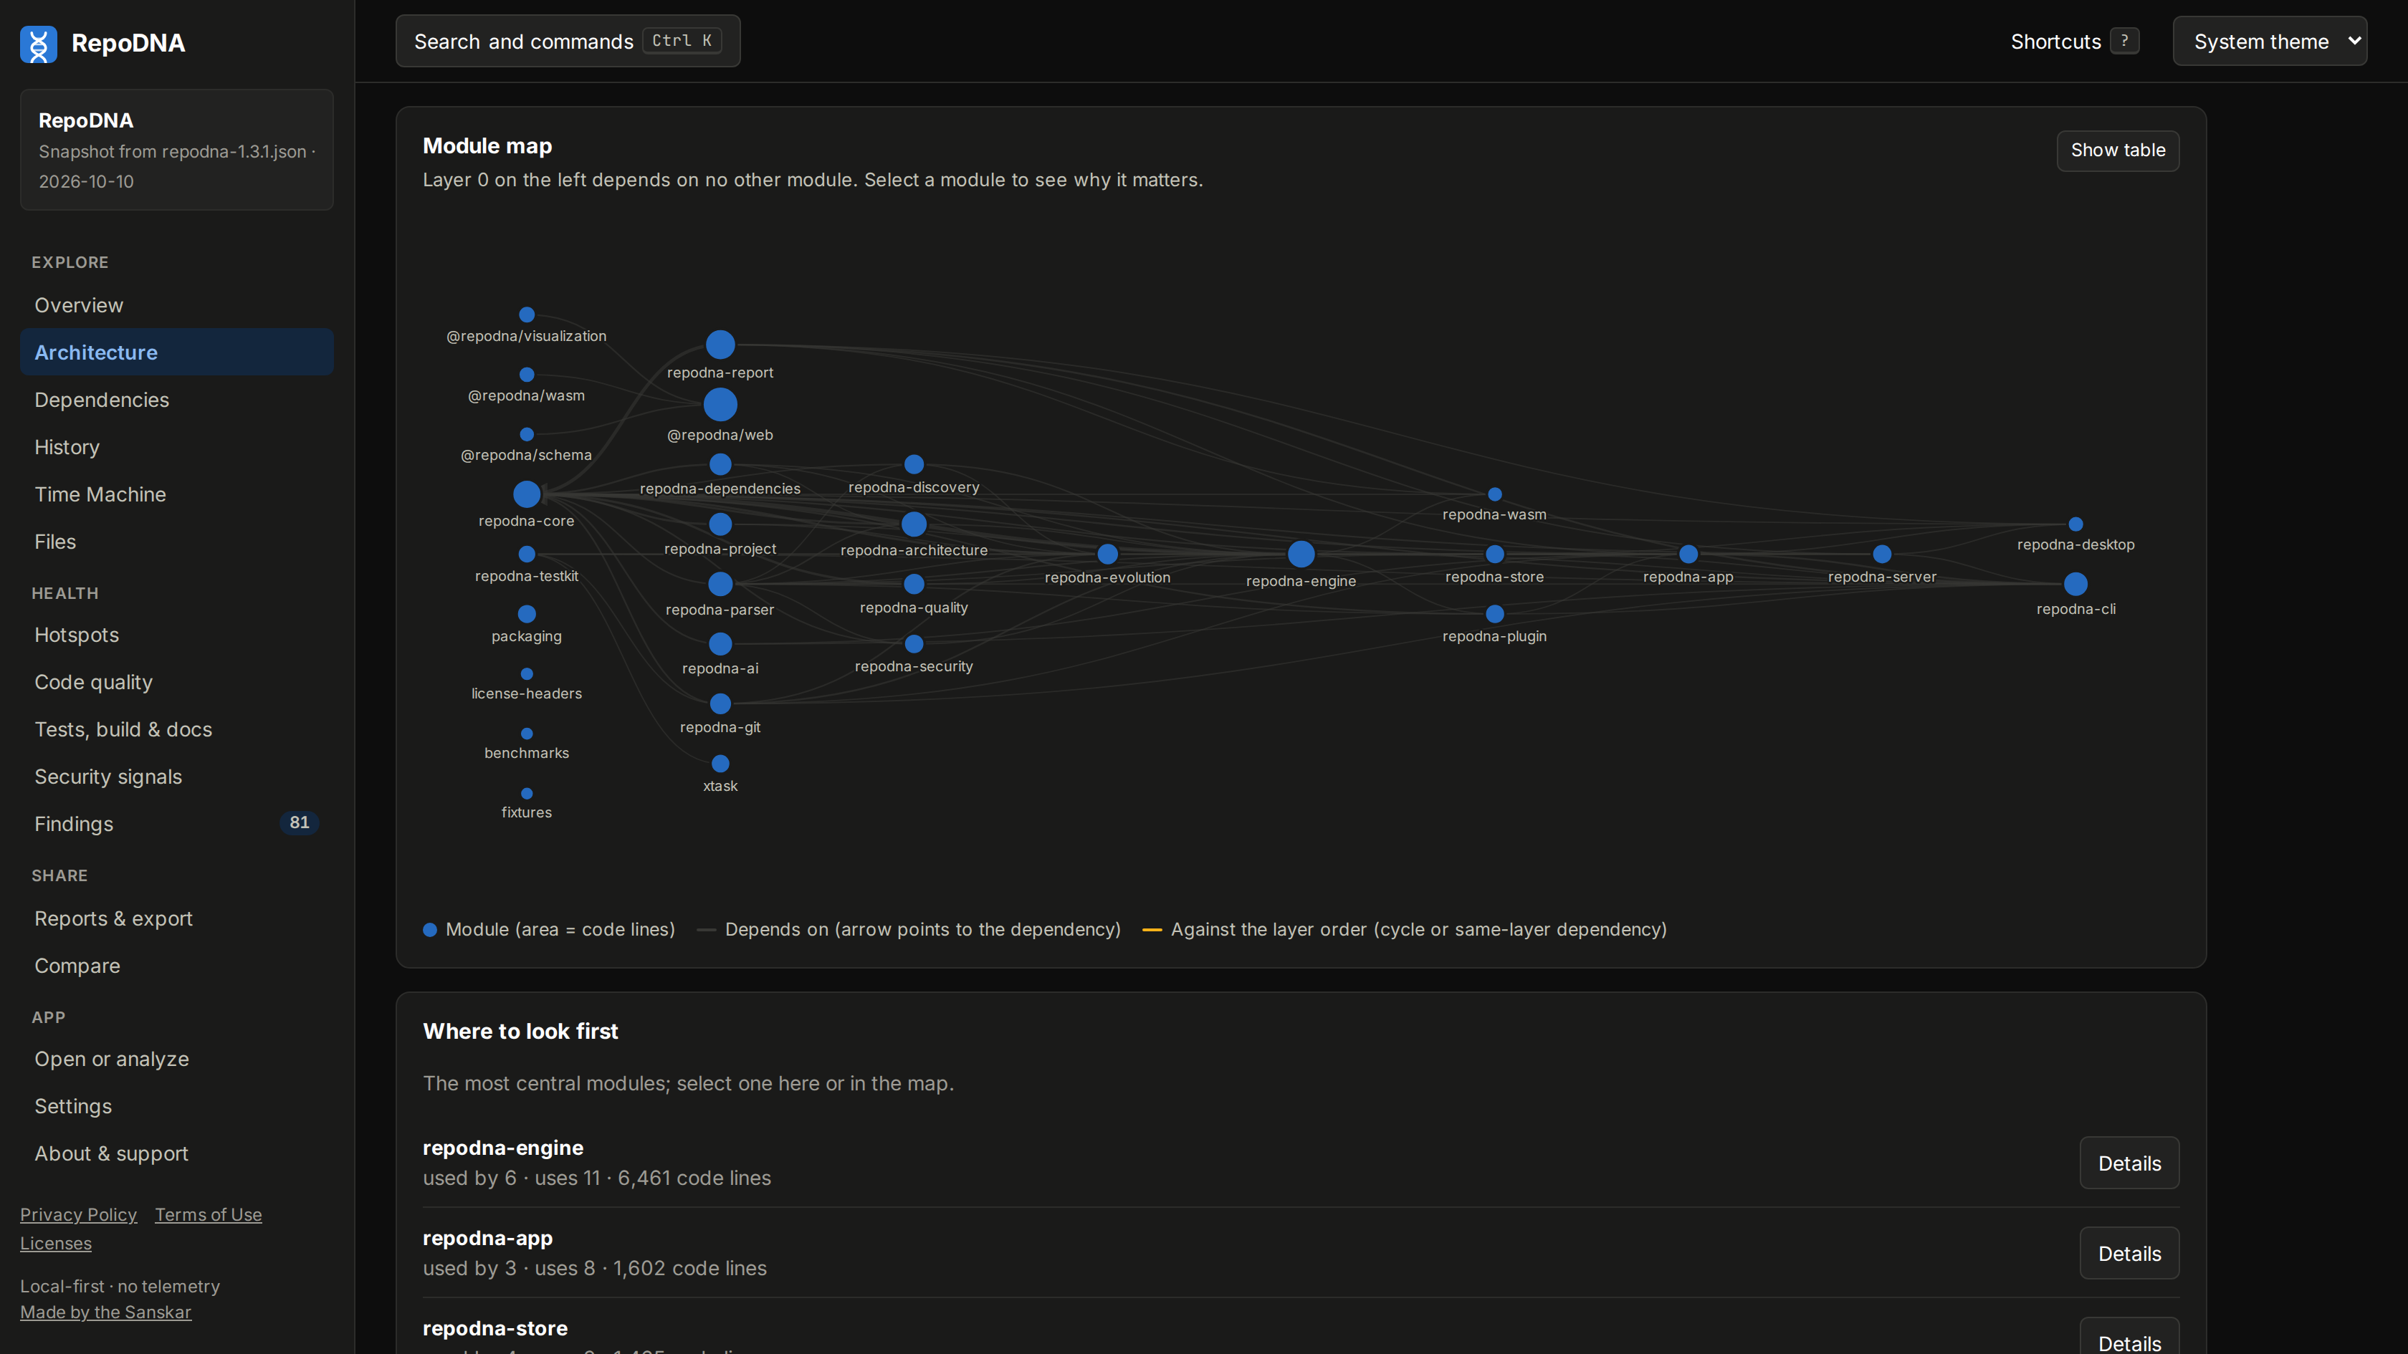Open the Terms of Use link
The height and width of the screenshot is (1354, 2408).
click(x=209, y=1214)
